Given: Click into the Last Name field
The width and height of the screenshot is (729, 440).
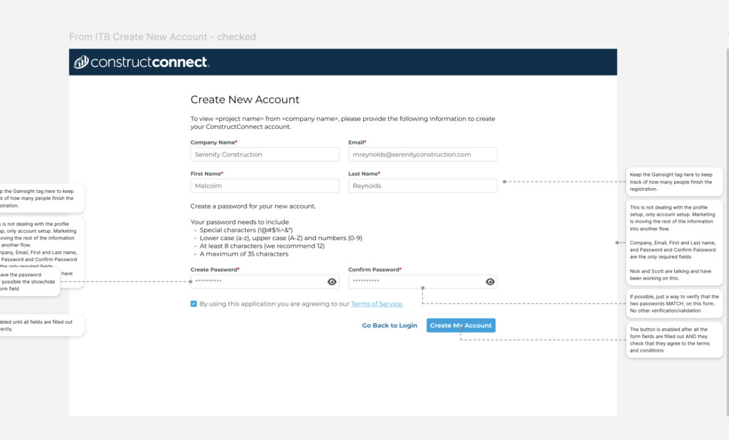Looking at the screenshot, I should pos(423,186).
